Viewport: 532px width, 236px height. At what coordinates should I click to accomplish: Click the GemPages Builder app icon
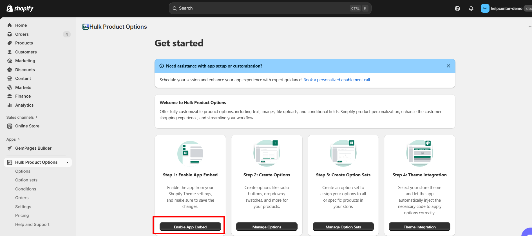coord(10,148)
